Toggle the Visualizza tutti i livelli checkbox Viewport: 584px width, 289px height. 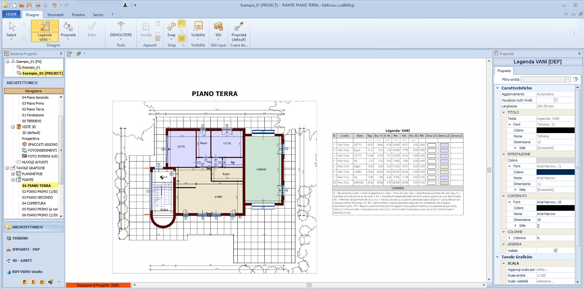pos(556,100)
